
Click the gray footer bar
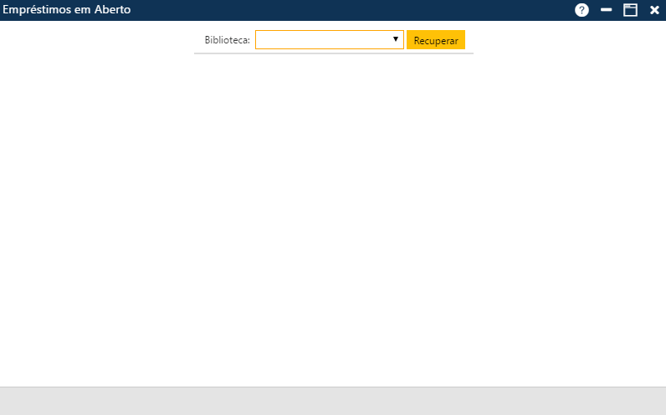click(x=333, y=401)
